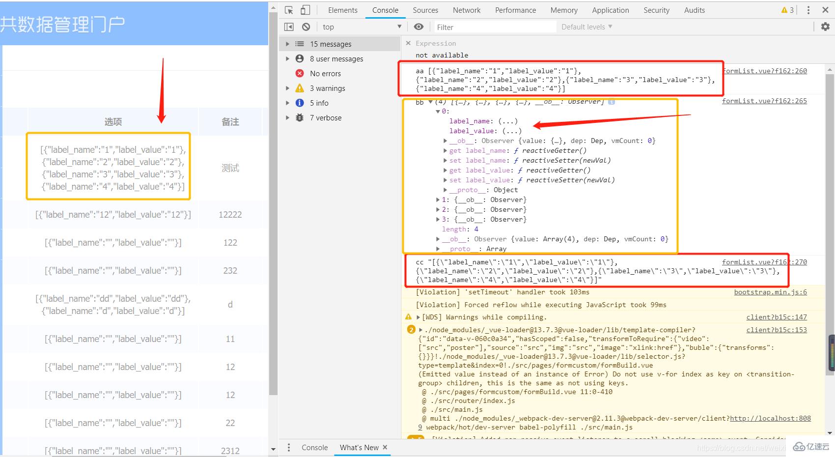Click the eye live expression icon

pos(418,27)
